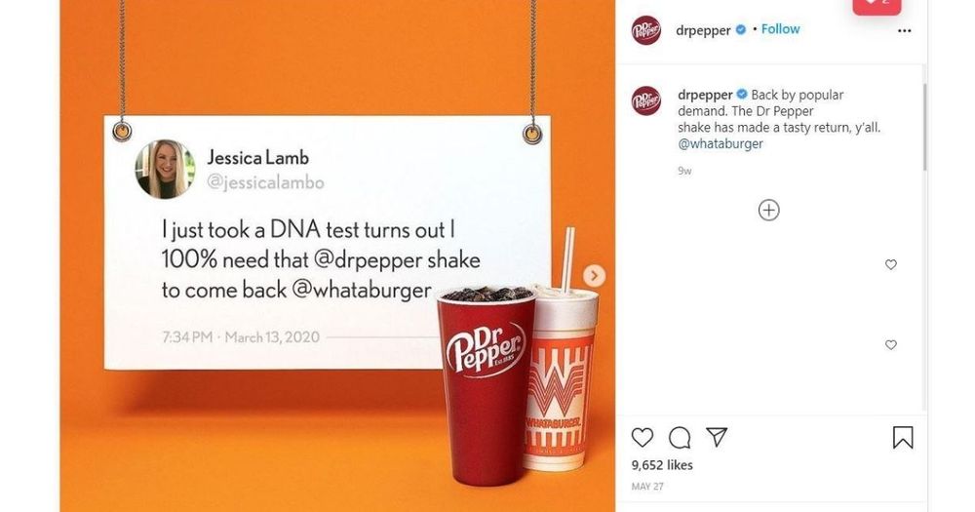Like the second comment heart
The width and height of the screenshot is (975, 512).
point(891,344)
